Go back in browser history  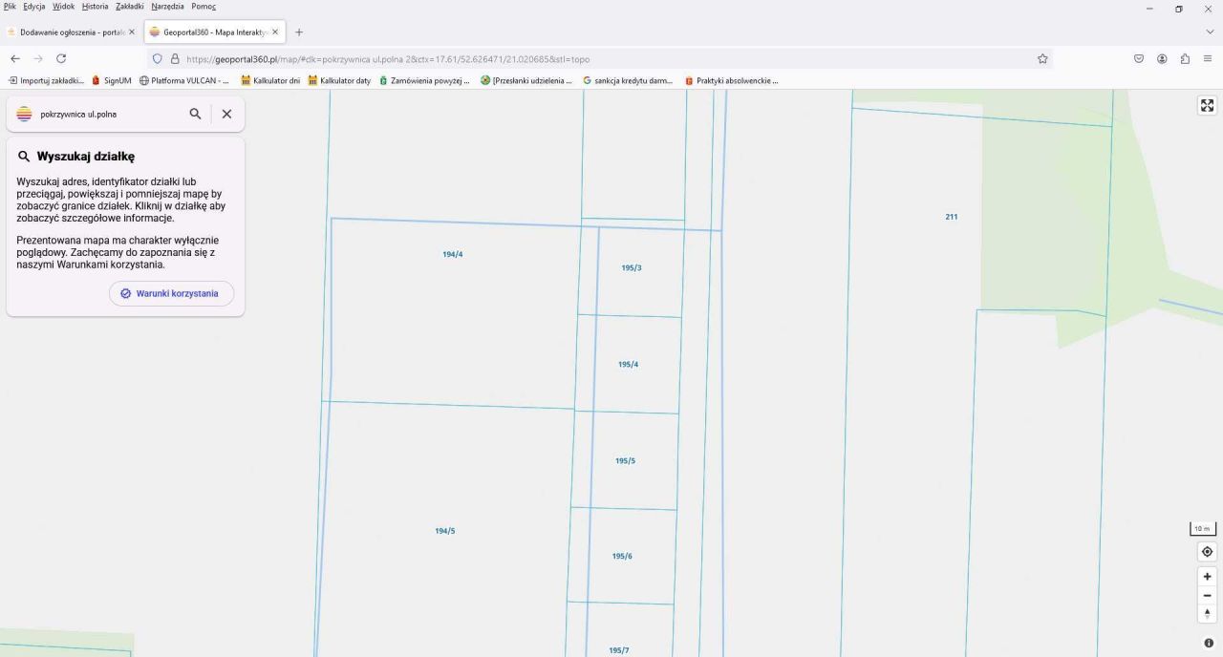[x=15, y=58]
